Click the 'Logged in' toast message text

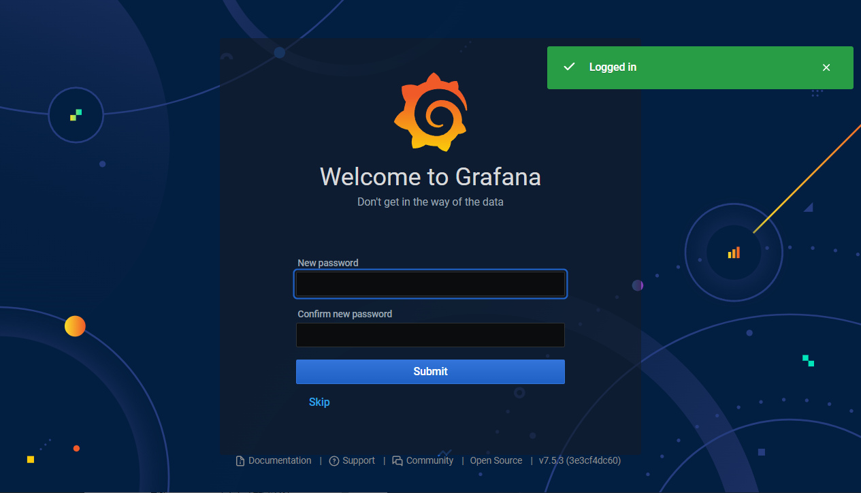coord(613,67)
